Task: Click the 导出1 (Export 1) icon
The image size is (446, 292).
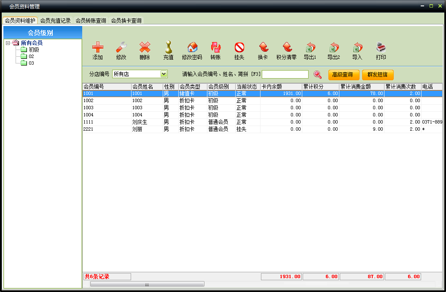Action: point(311,50)
